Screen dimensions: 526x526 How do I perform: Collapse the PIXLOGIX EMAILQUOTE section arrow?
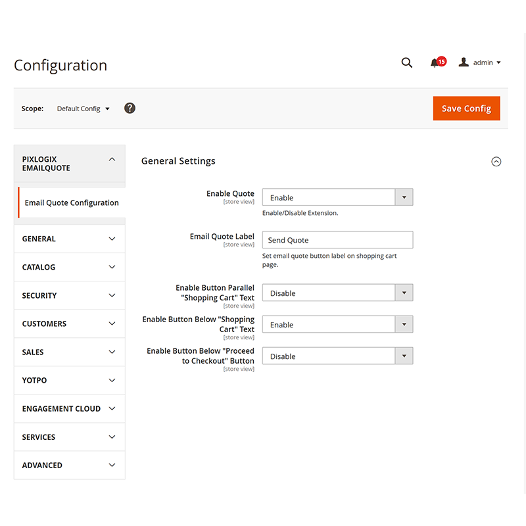(112, 158)
